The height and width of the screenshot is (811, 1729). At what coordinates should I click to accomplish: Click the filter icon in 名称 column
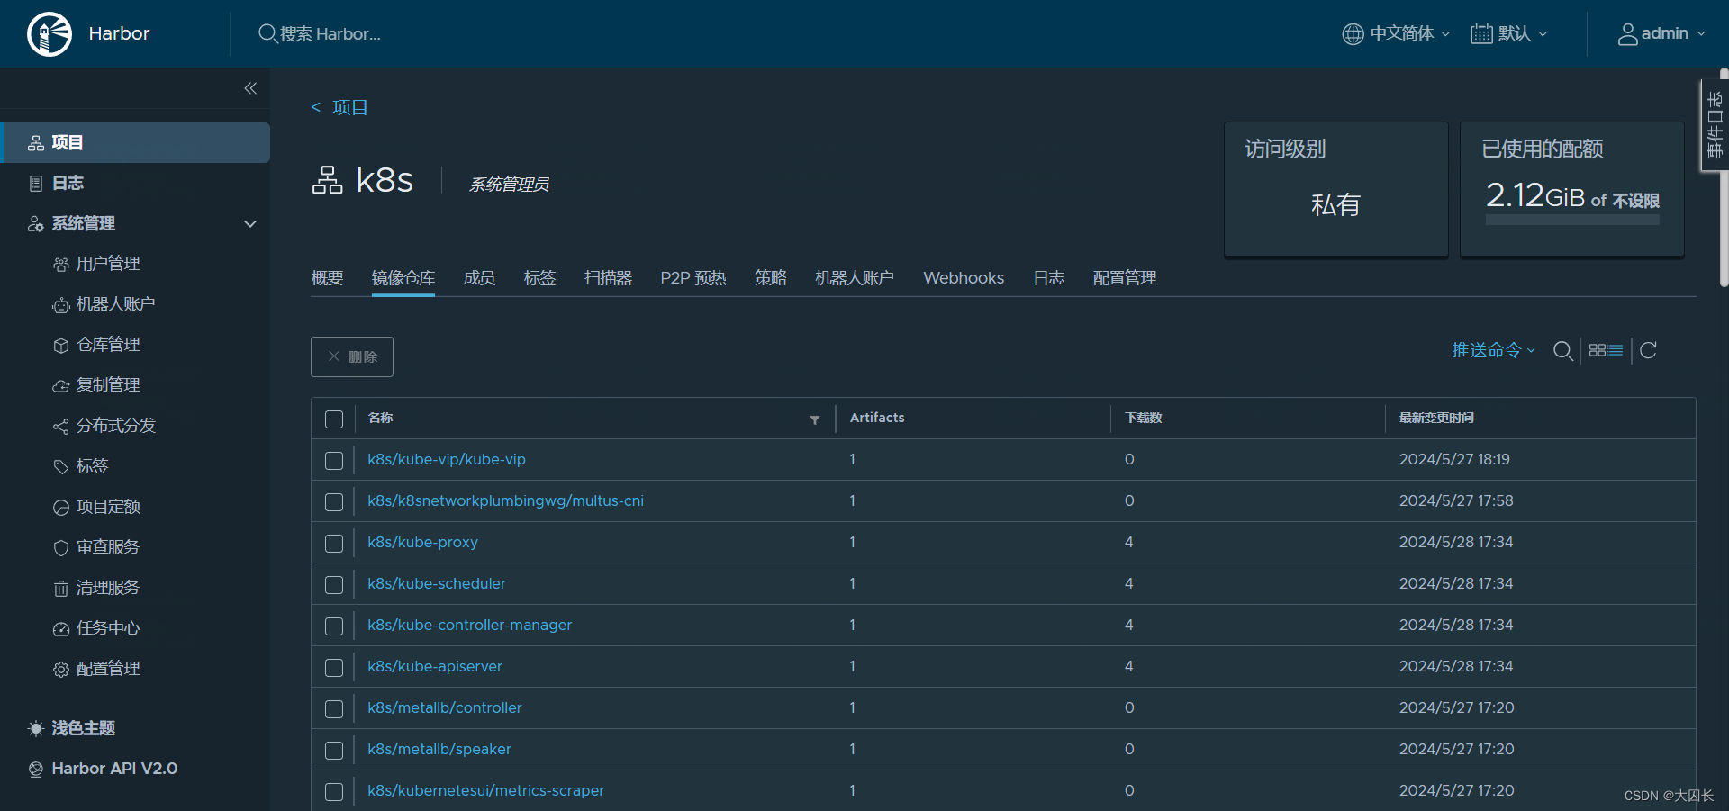point(815,419)
